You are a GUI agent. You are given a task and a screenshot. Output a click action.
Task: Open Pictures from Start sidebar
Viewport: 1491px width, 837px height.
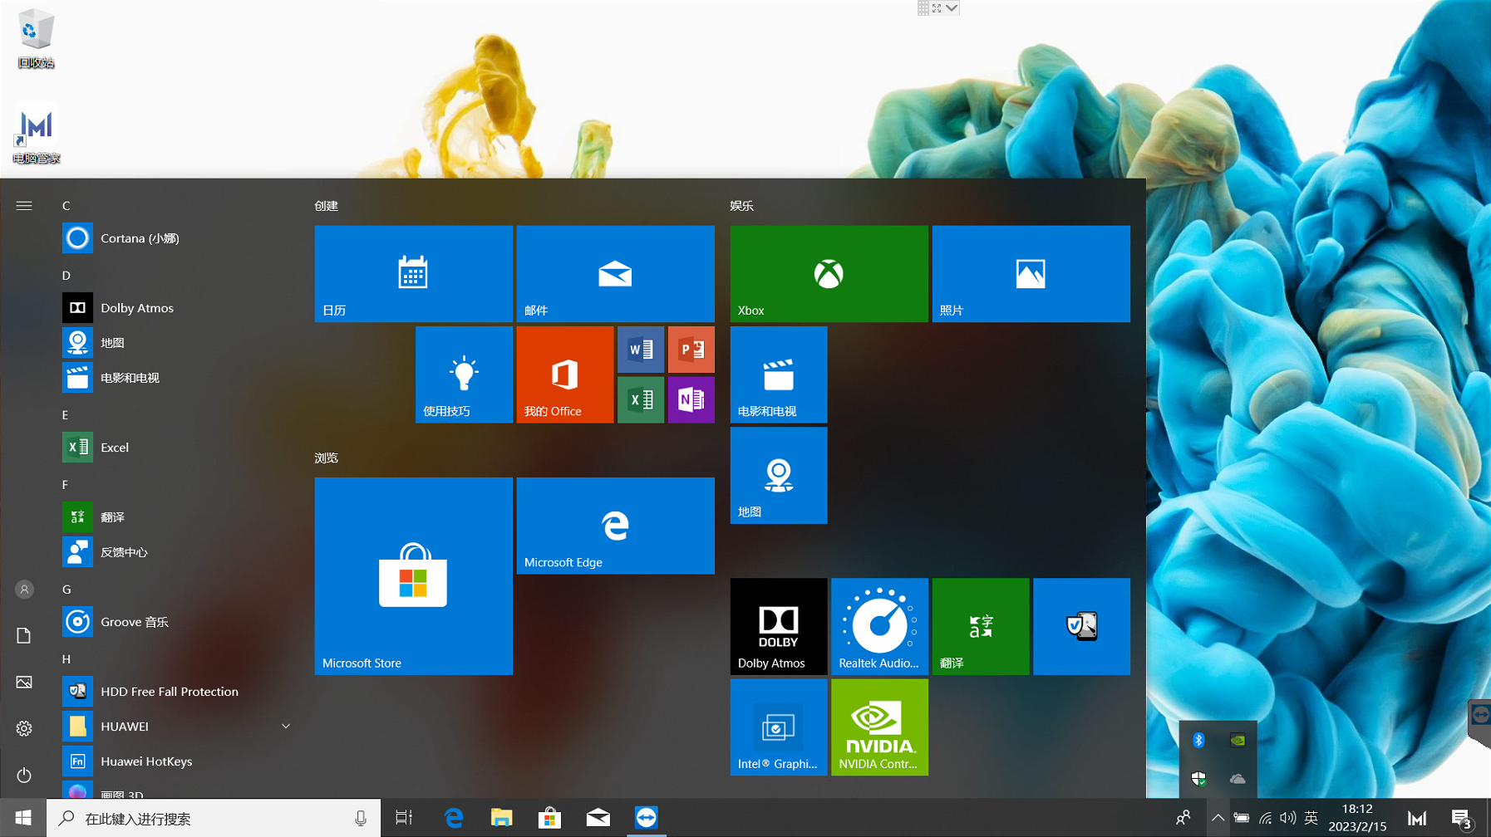tap(24, 683)
